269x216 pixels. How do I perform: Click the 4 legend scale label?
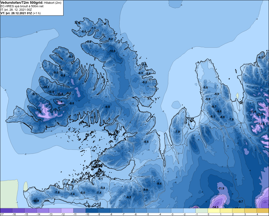coord(257,214)
